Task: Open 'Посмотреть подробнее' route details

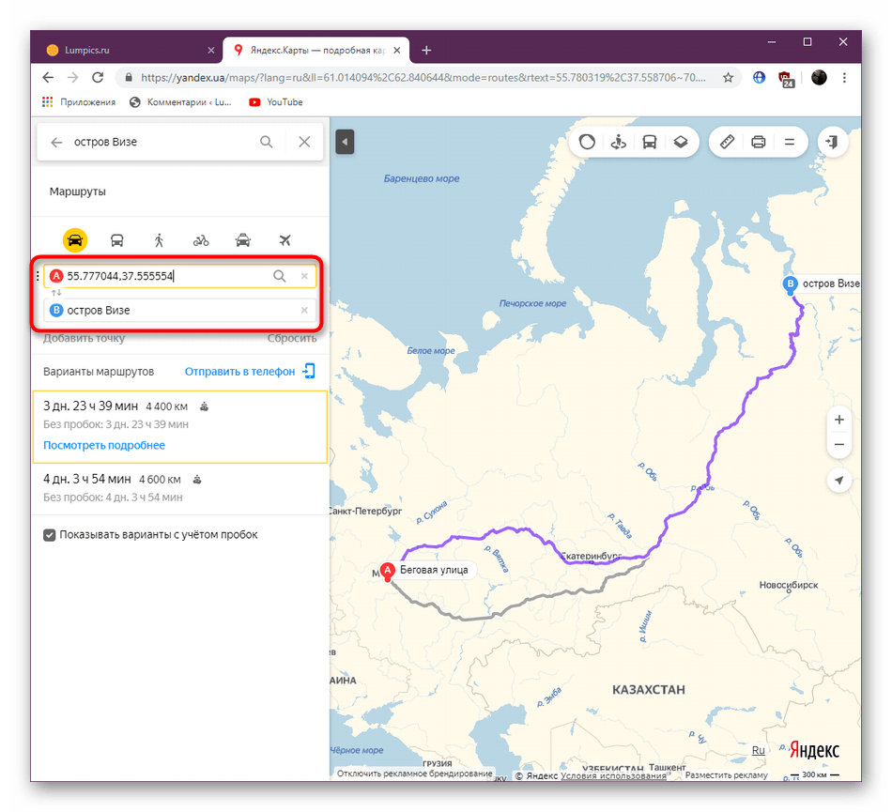Action: pos(104,445)
